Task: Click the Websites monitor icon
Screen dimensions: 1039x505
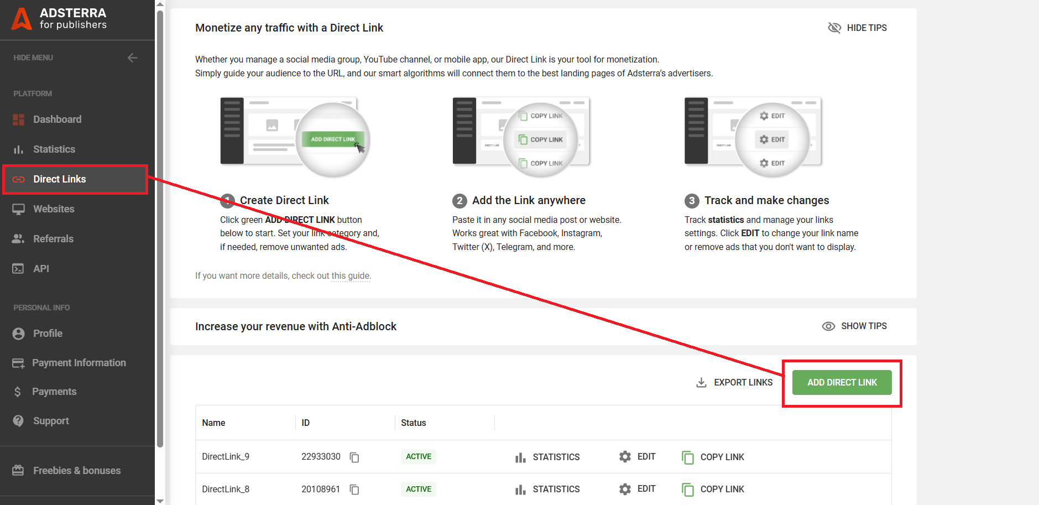Action: pos(18,209)
